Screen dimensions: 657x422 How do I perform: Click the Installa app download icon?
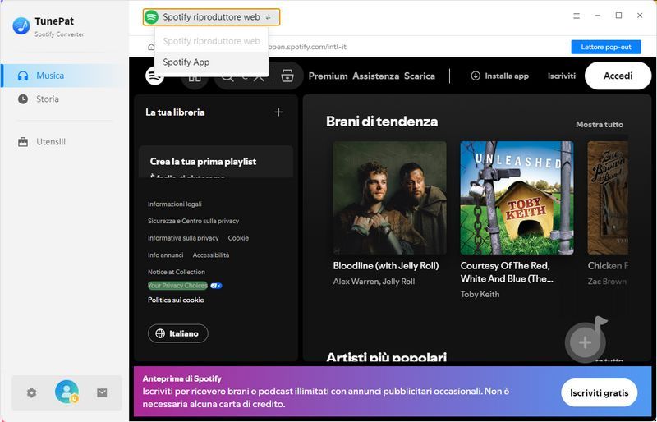click(476, 76)
